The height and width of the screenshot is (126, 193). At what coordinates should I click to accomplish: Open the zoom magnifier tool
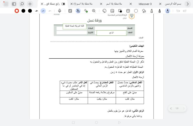click(x=94, y=11)
